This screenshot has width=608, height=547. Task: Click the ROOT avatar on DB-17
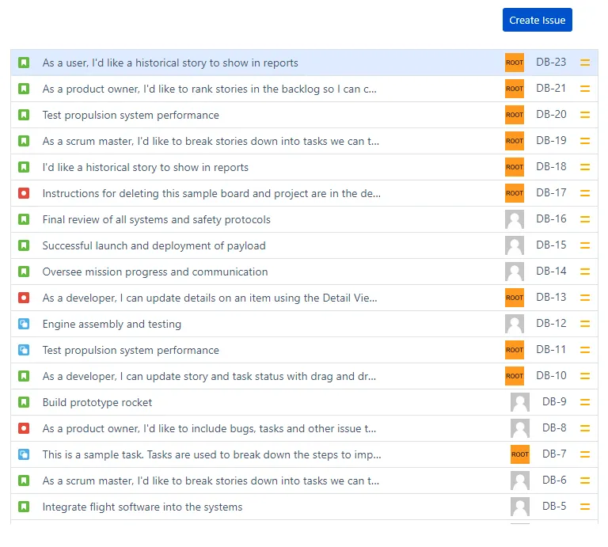pos(514,193)
